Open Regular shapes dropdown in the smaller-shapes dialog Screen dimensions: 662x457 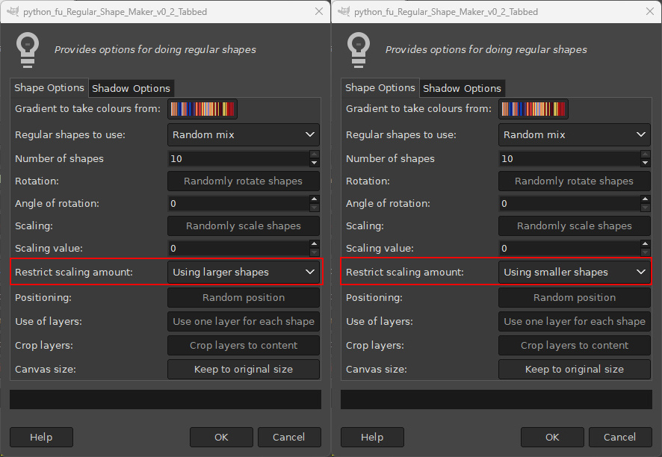click(575, 134)
